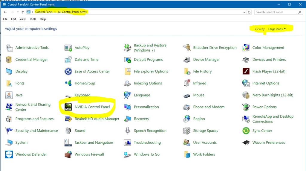The width and height of the screenshot is (306, 171).
Task: Open the Taskbar and Navigation link
Action: pos(94,143)
